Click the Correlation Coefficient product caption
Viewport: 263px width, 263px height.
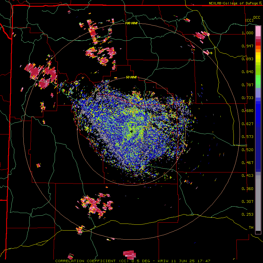click(x=133, y=261)
